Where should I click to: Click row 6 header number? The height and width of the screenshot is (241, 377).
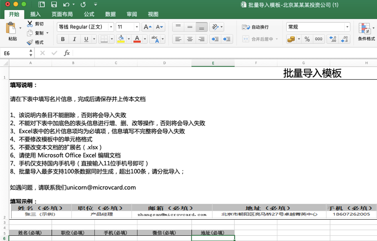[4, 238]
